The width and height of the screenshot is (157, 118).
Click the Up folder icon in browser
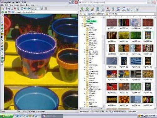(92, 9)
